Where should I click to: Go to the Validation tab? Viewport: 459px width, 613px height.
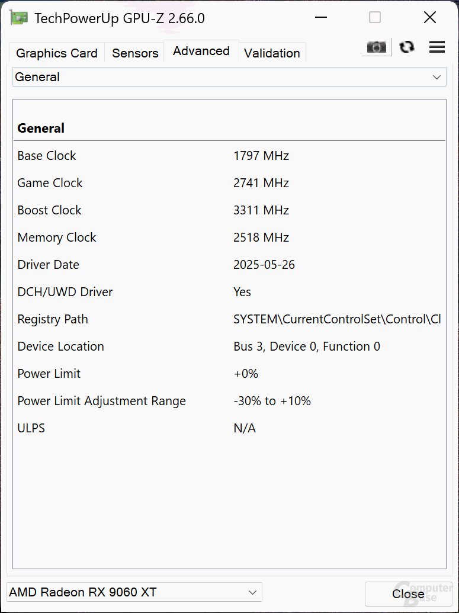[x=272, y=53]
